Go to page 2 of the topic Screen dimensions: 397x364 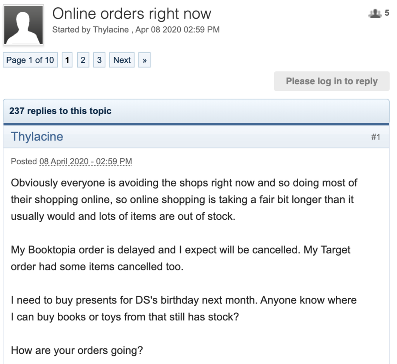83,60
